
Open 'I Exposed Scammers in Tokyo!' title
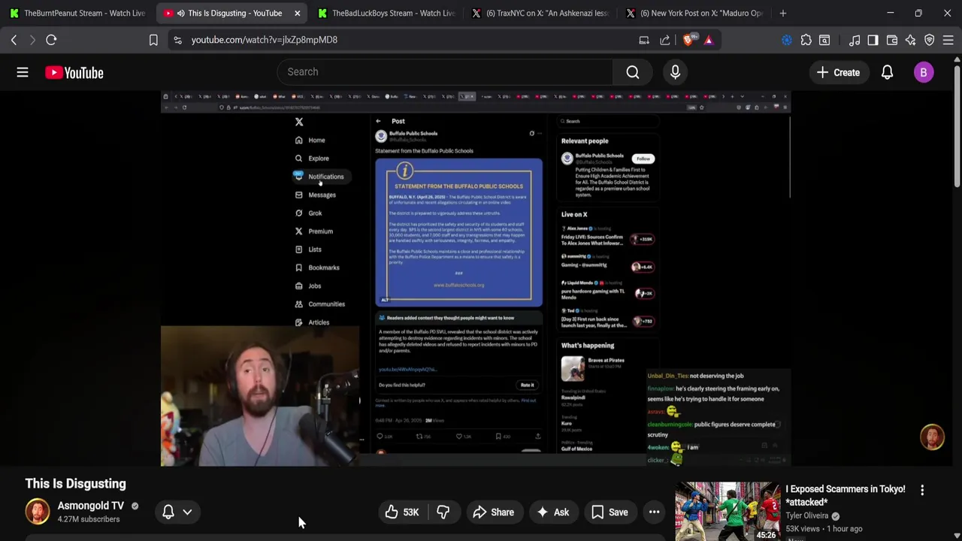[x=846, y=495]
